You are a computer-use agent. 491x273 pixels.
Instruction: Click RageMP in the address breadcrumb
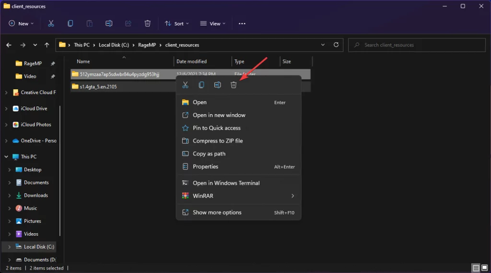tap(147, 45)
